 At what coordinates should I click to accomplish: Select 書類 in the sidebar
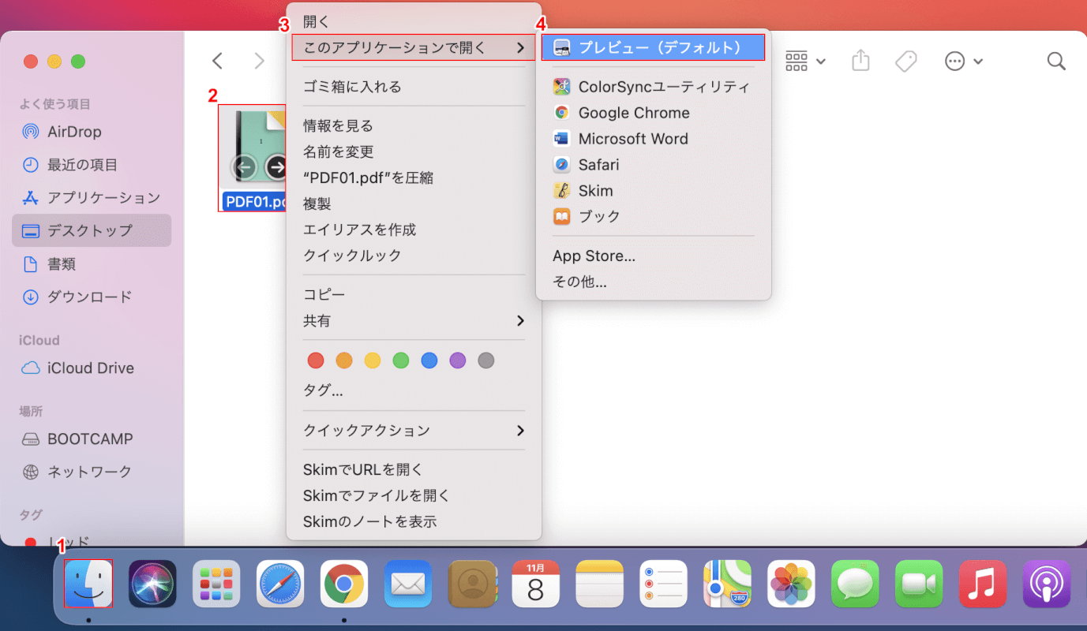coord(92,264)
